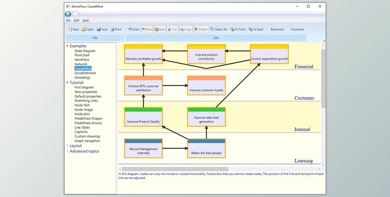Viewport: 390px width, 197px height.
Task: Select the Improve Product Quality node
Action: tap(144, 117)
